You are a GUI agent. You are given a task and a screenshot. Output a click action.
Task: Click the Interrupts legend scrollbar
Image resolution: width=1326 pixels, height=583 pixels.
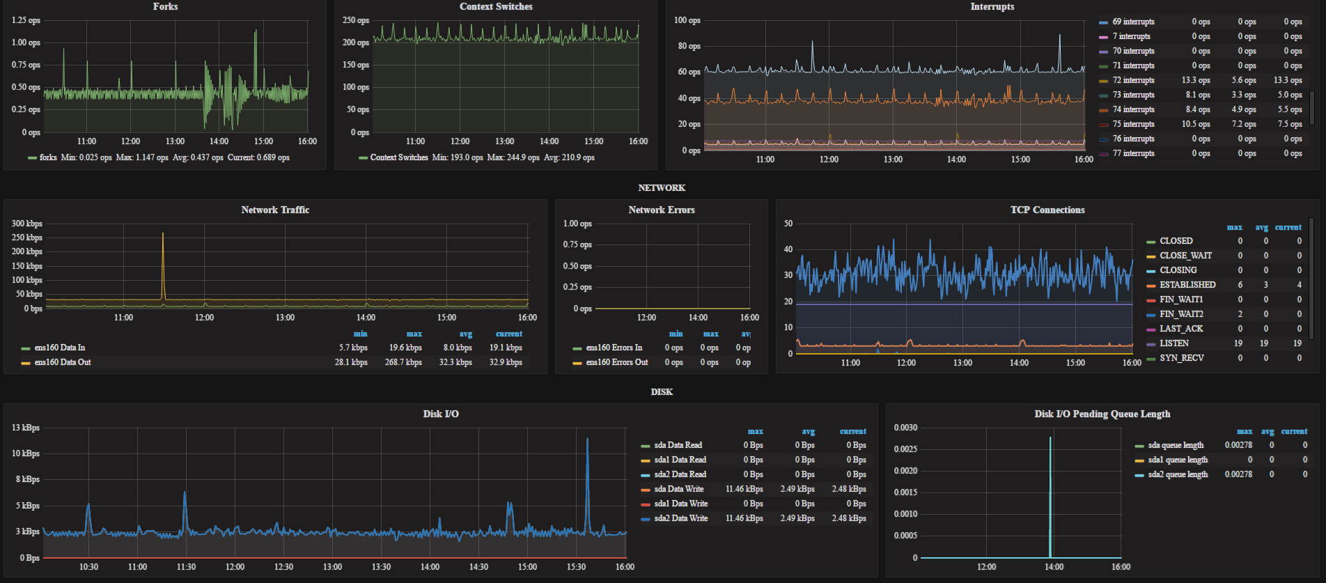point(1312,107)
